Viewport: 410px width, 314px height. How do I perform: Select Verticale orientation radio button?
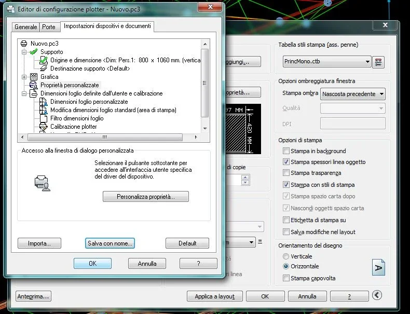pos(286,256)
